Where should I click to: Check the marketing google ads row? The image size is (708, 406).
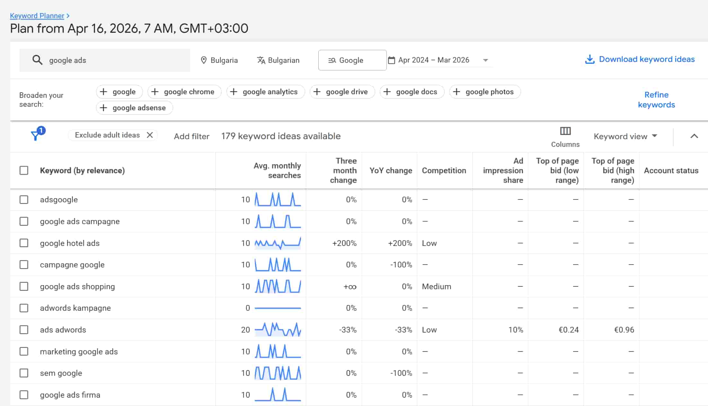(24, 351)
